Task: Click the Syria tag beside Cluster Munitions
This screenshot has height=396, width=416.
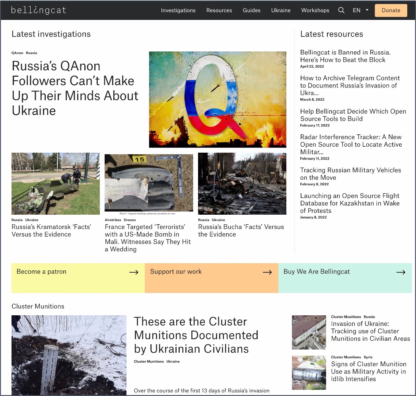Action: tap(368, 357)
